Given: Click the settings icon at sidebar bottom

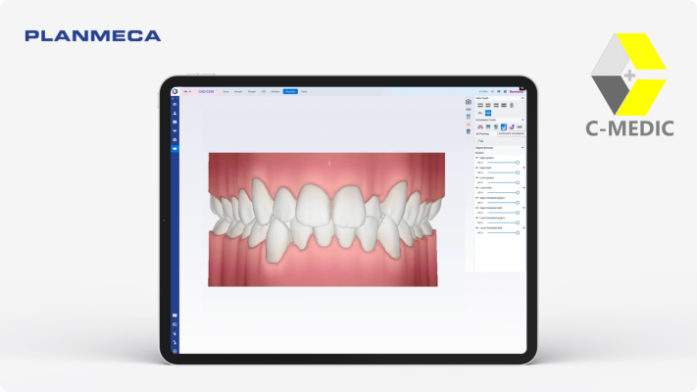Looking at the screenshot, I should point(174,350).
